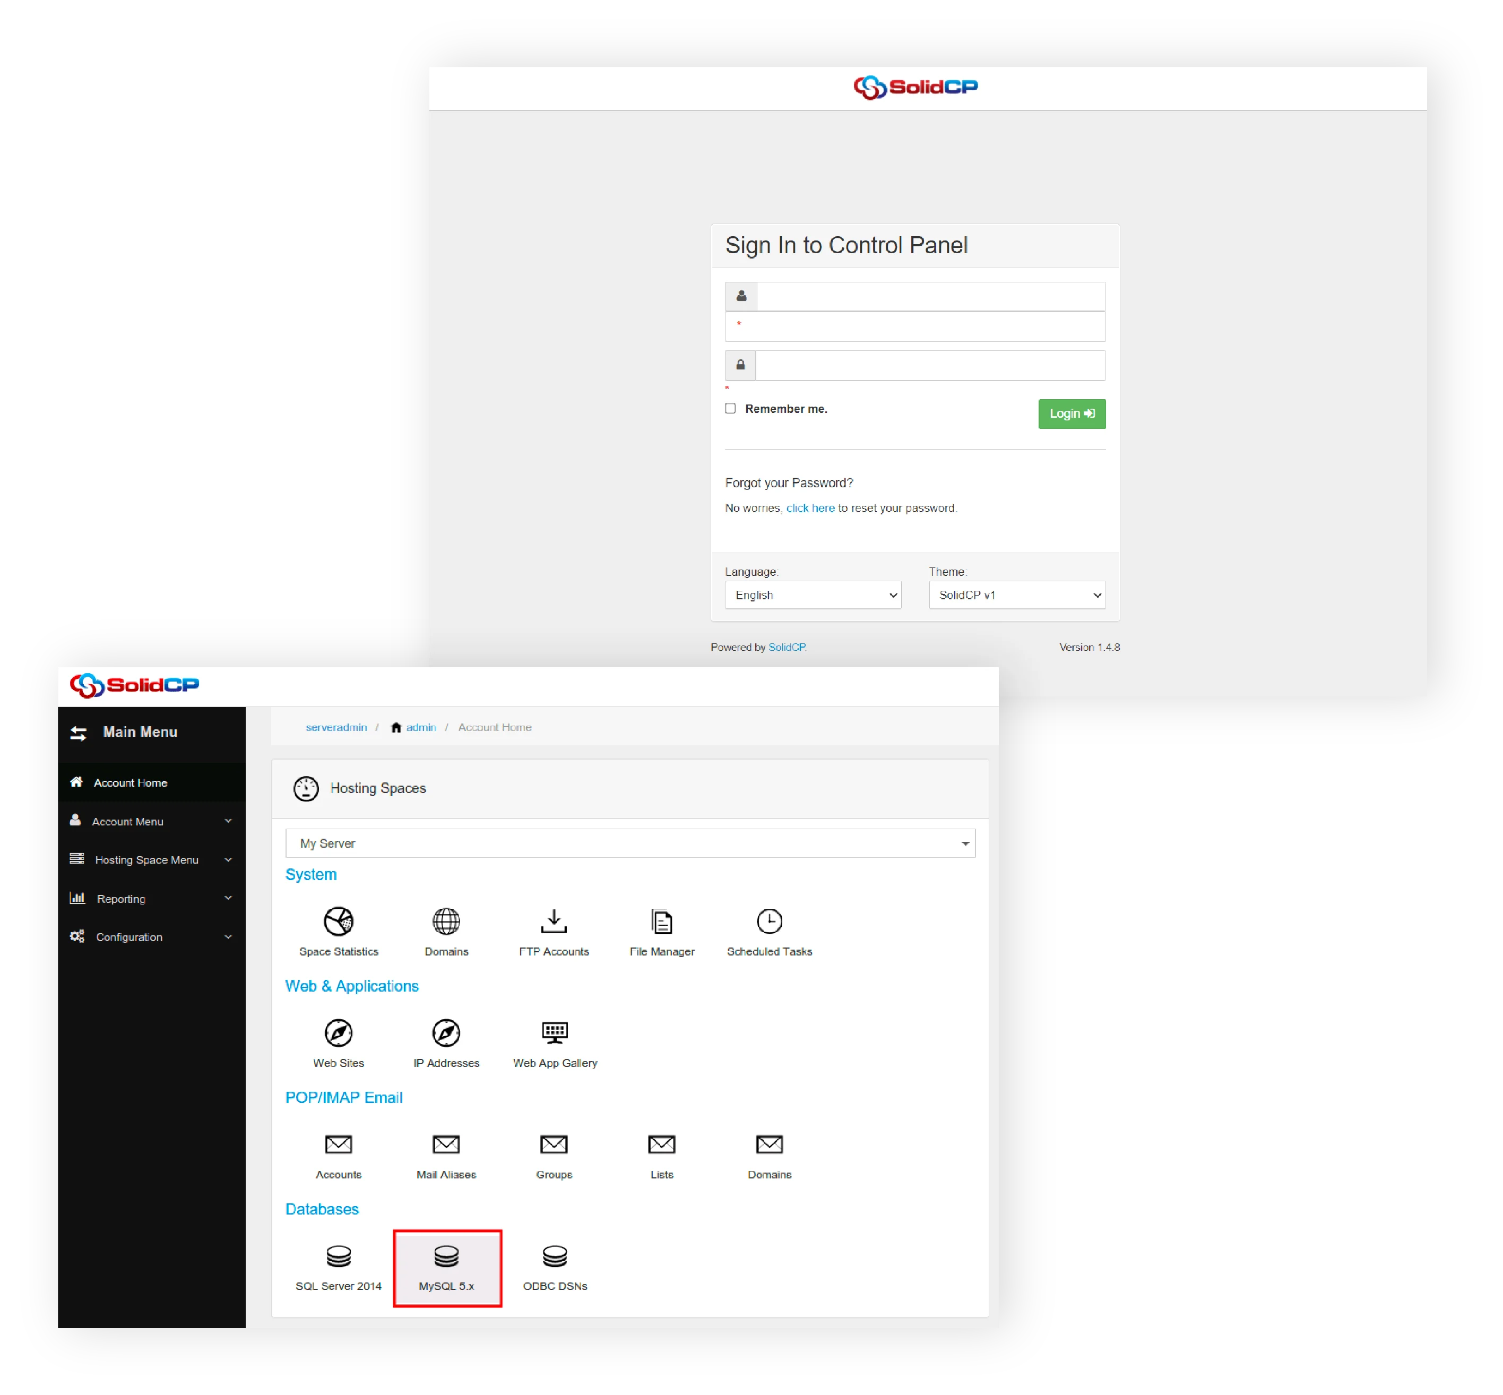Select Account Home in sidebar

click(130, 783)
